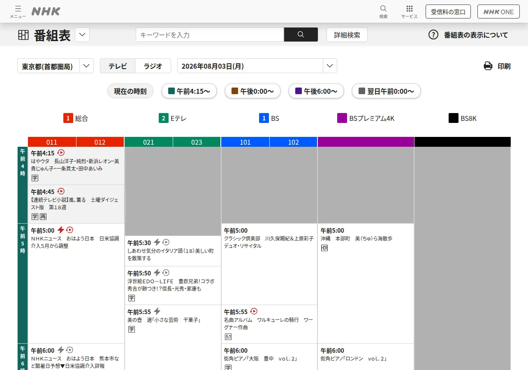Click the HDR icon under 沖縄 本部町
This screenshot has height=370, width=528.
click(x=324, y=248)
